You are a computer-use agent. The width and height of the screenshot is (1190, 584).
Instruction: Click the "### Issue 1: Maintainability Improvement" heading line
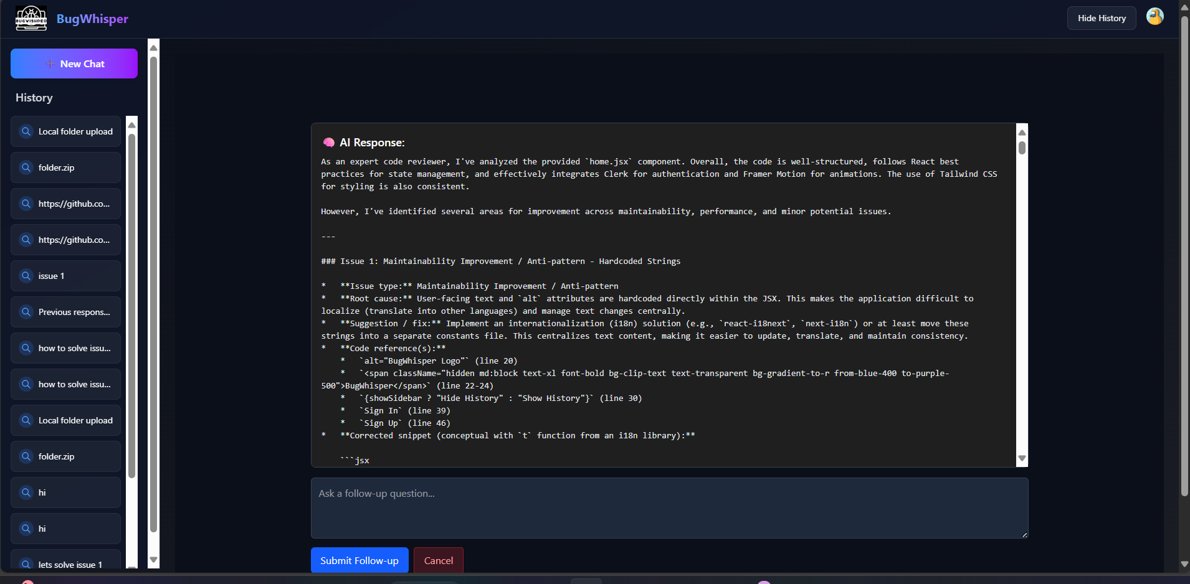500,261
